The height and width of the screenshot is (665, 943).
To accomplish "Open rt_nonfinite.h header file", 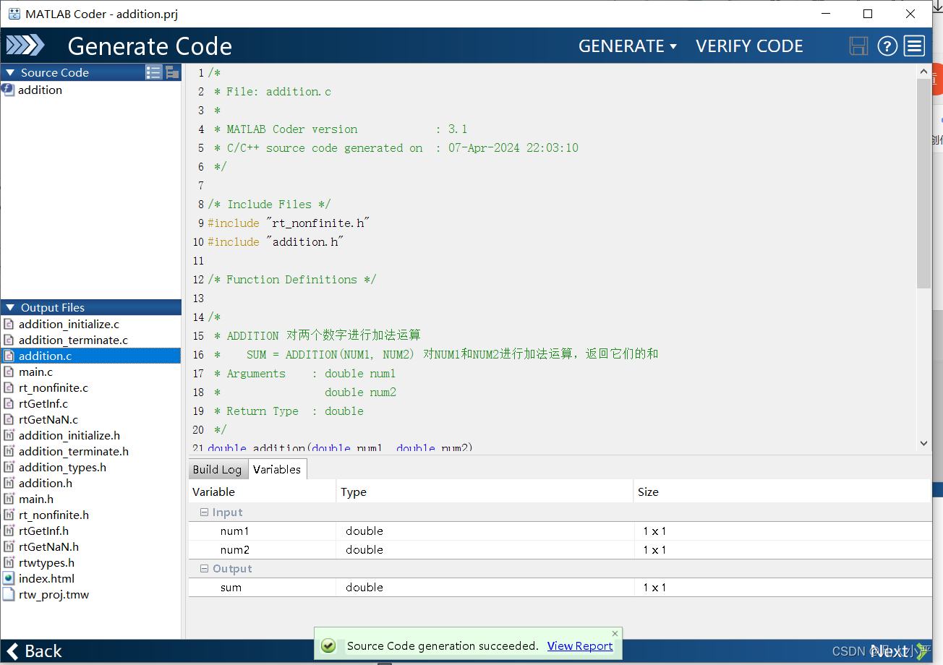I will pyautogui.click(x=54, y=515).
